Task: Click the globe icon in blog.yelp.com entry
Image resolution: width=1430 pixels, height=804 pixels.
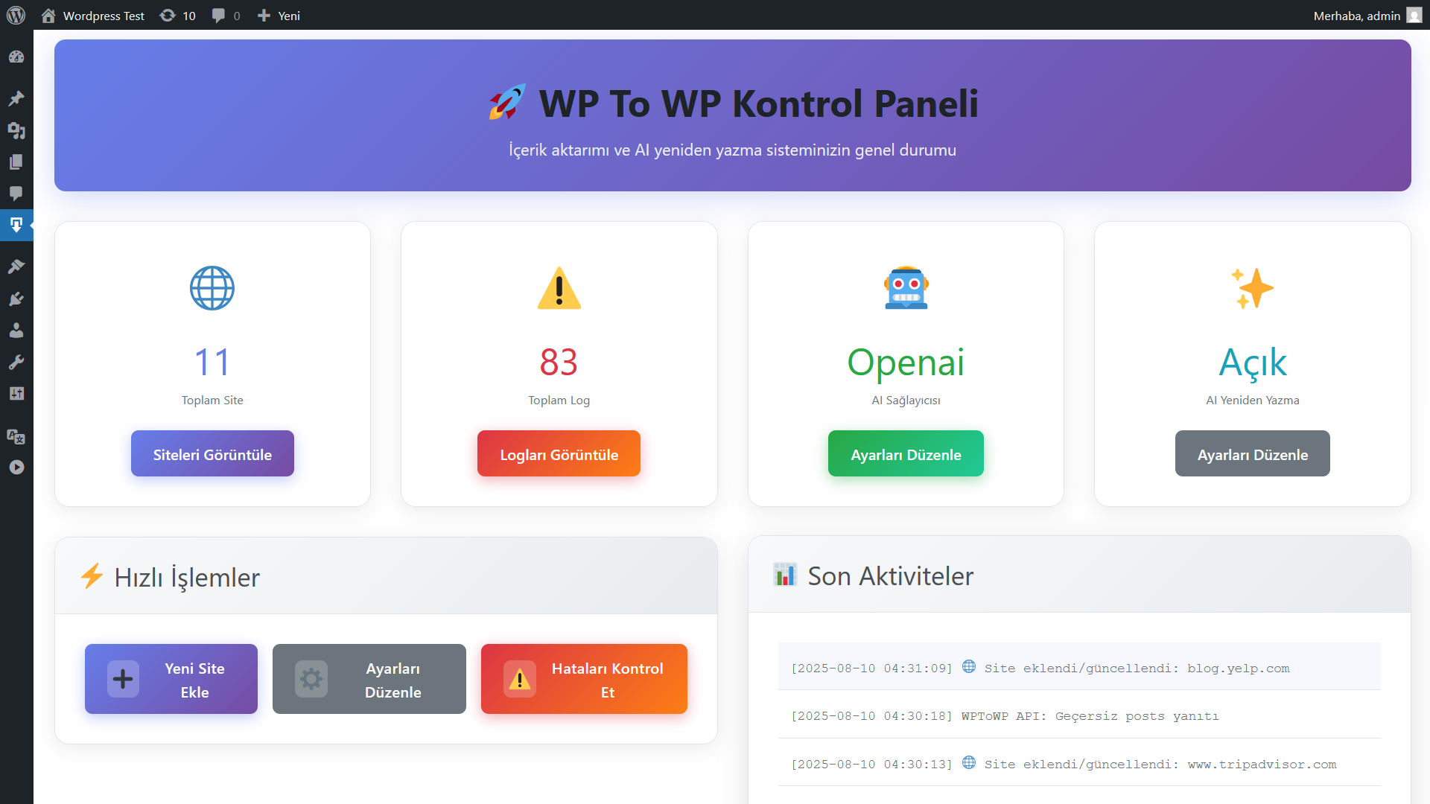Action: [x=969, y=666]
